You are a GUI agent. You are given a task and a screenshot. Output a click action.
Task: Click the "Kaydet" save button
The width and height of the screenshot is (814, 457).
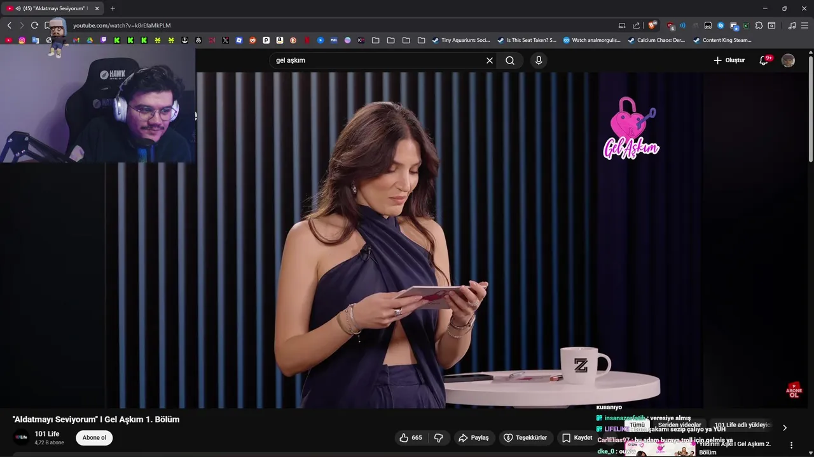(577, 437)
